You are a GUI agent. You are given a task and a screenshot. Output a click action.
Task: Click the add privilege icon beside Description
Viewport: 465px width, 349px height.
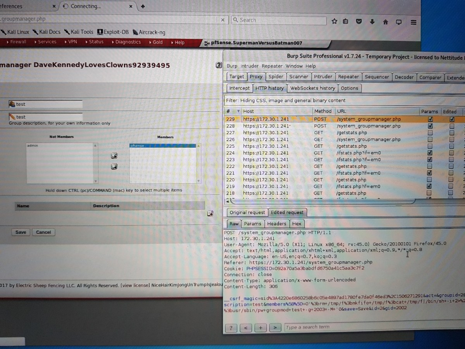pos(210,213)
